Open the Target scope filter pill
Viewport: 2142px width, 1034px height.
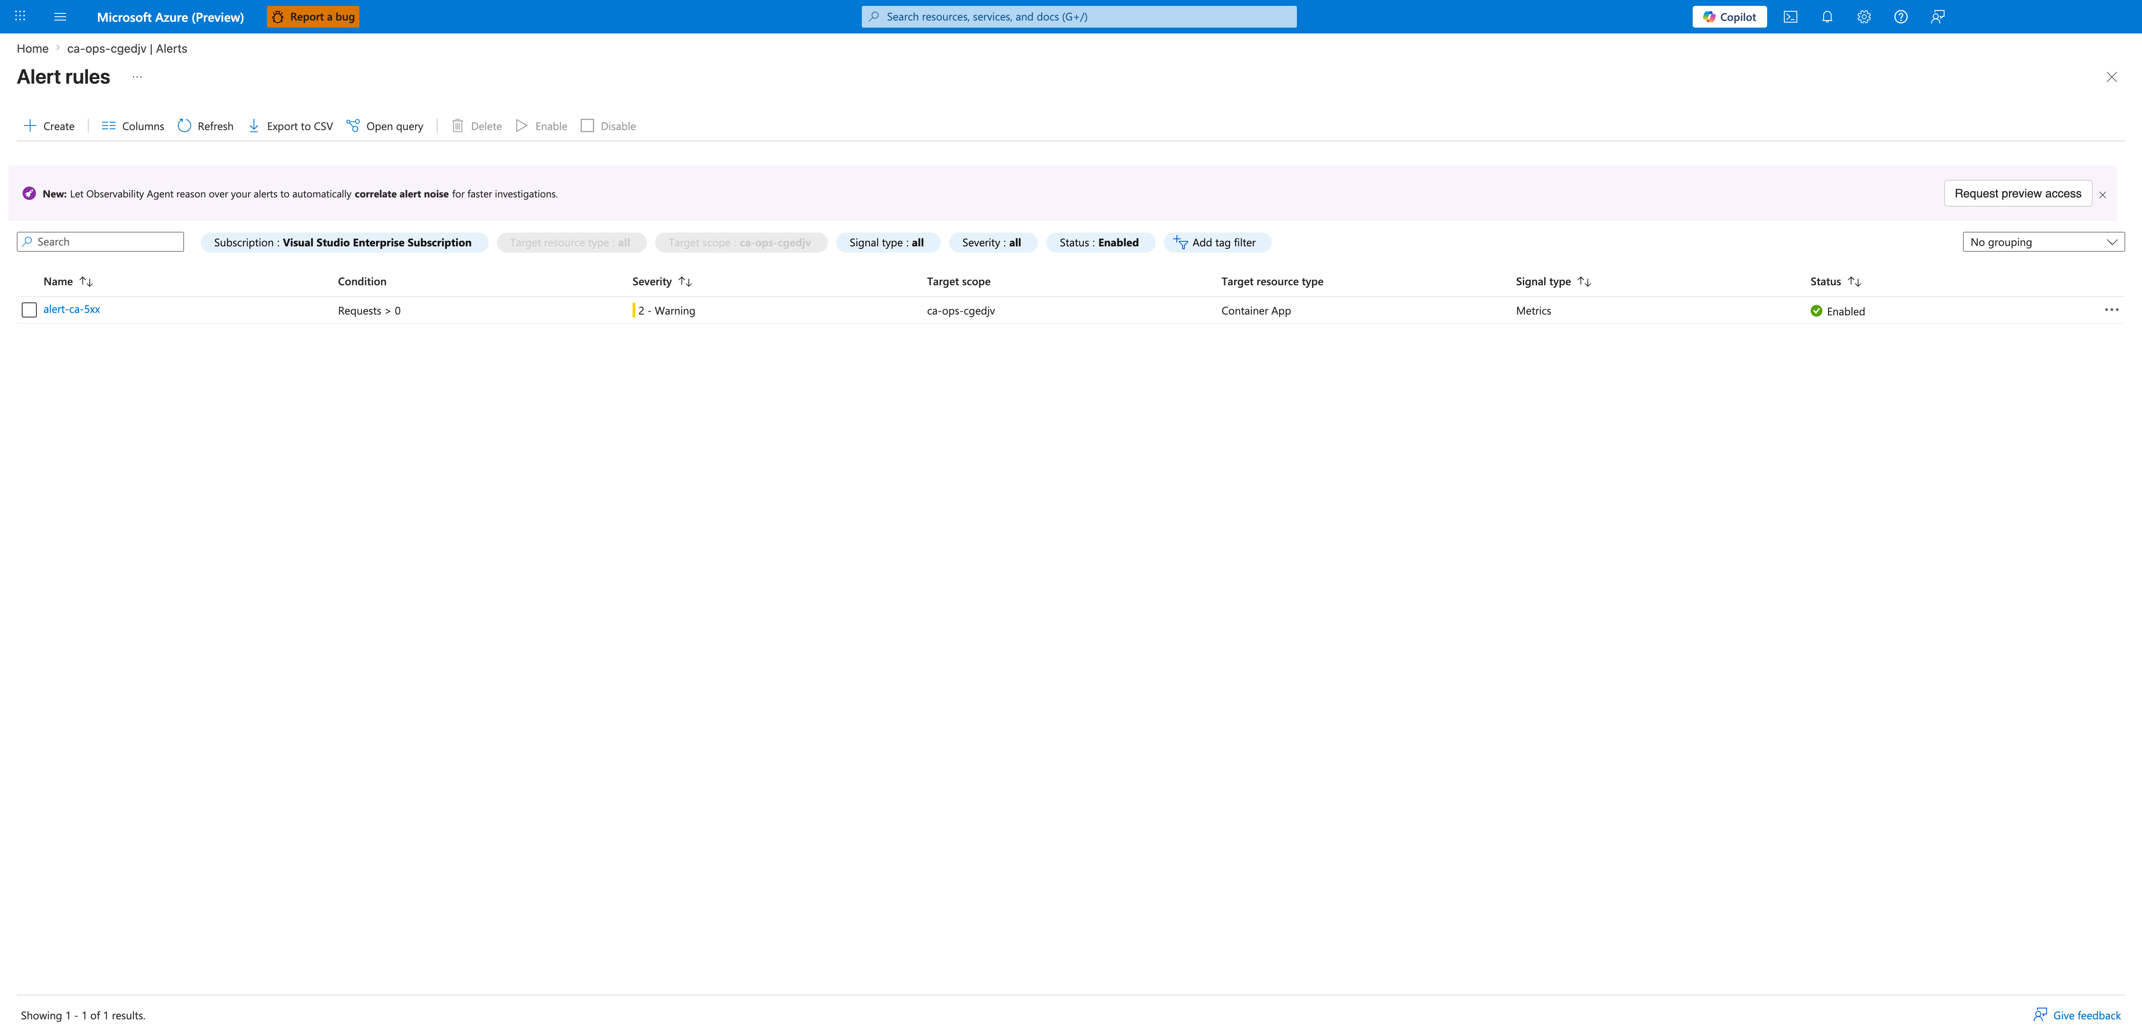coord(740,243)
